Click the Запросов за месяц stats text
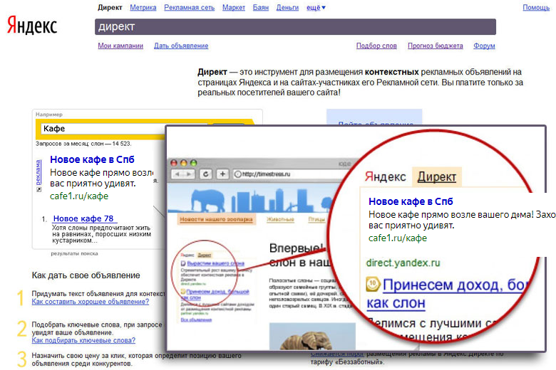The image size is (556, 370). click(x=83, y=144)
